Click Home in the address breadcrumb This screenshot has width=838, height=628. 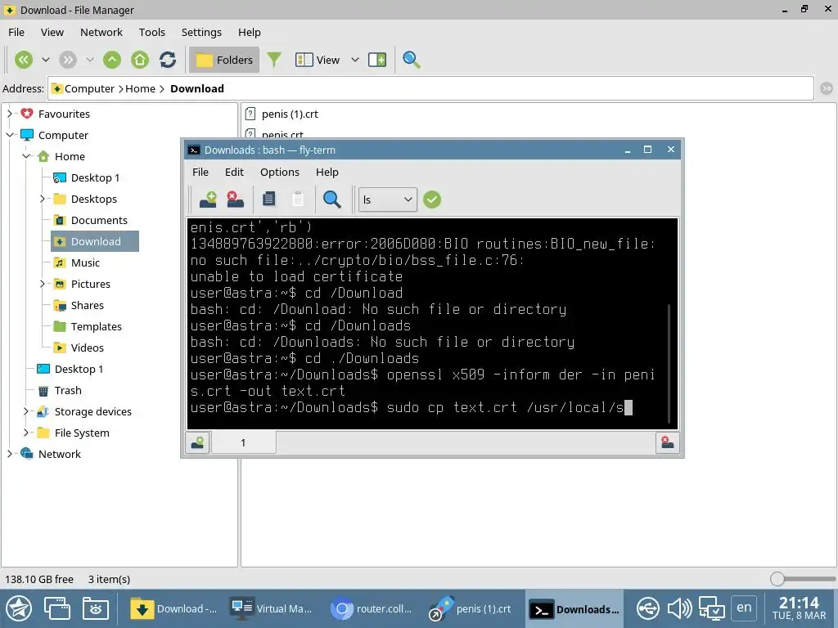coord(140,88)
